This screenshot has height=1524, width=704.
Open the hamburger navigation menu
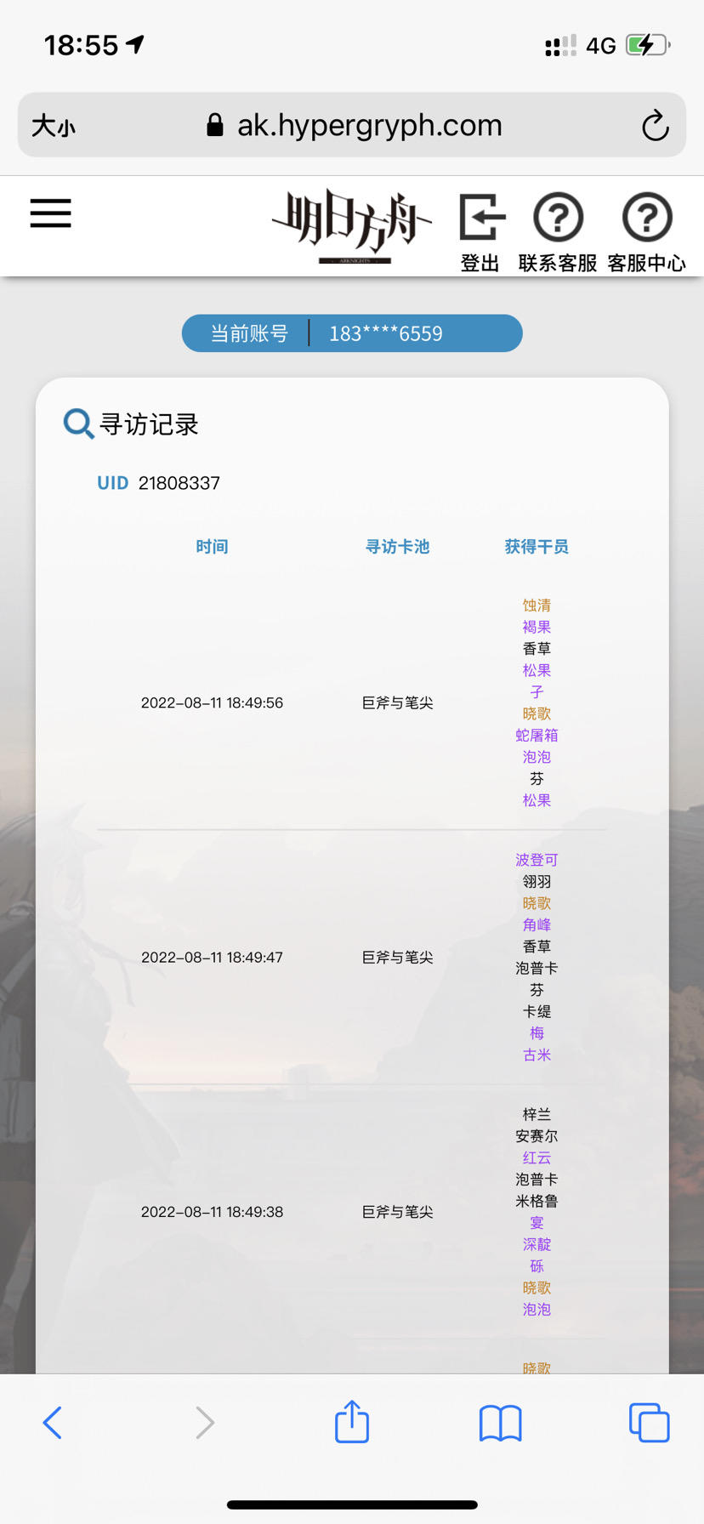[x=50, y=213]
